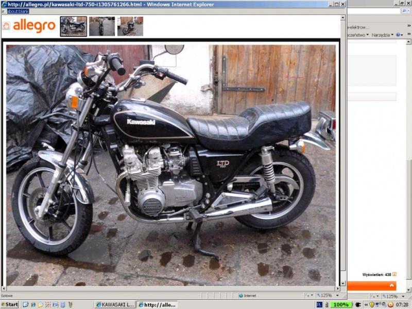The height and width of the screenshot is (309, 412).
Task: Click the 'Wyświetleń: 438' text
Action: coord(377,274)
